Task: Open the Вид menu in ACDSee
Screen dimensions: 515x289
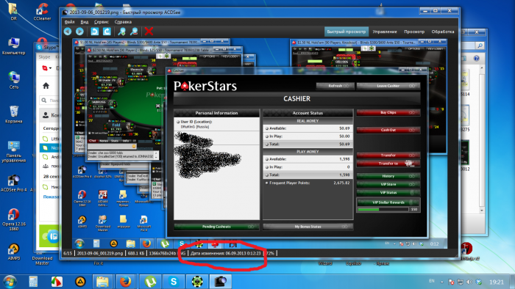Action: pyautogui.click(x=85, y=22)
